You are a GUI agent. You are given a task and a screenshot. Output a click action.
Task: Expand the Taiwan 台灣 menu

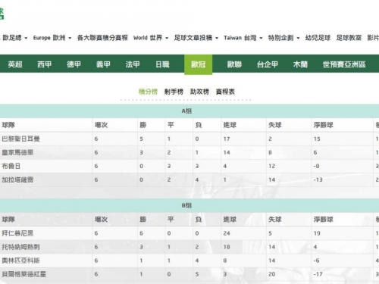[x=243, y=38]
